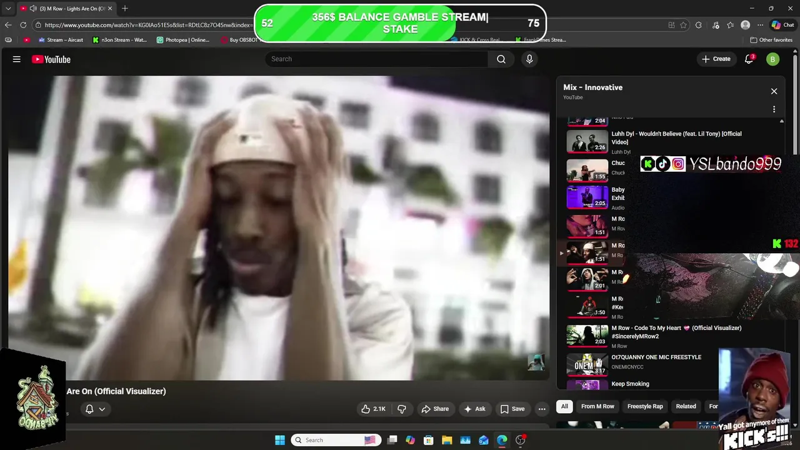Start voice search with the microphone icon

[x=529, y=59]
